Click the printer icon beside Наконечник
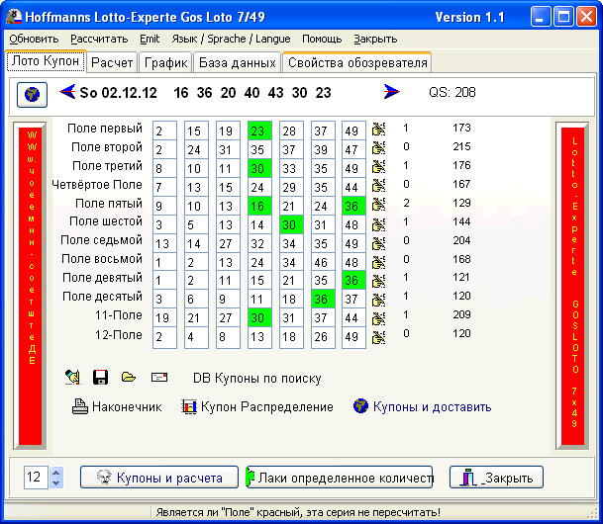 point(80,406)
